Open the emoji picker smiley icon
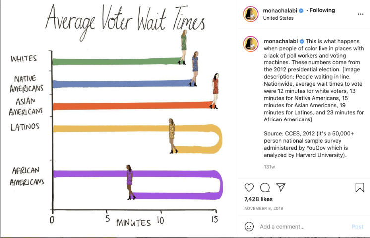The image size is (370, 238). [x=249, y=227]
